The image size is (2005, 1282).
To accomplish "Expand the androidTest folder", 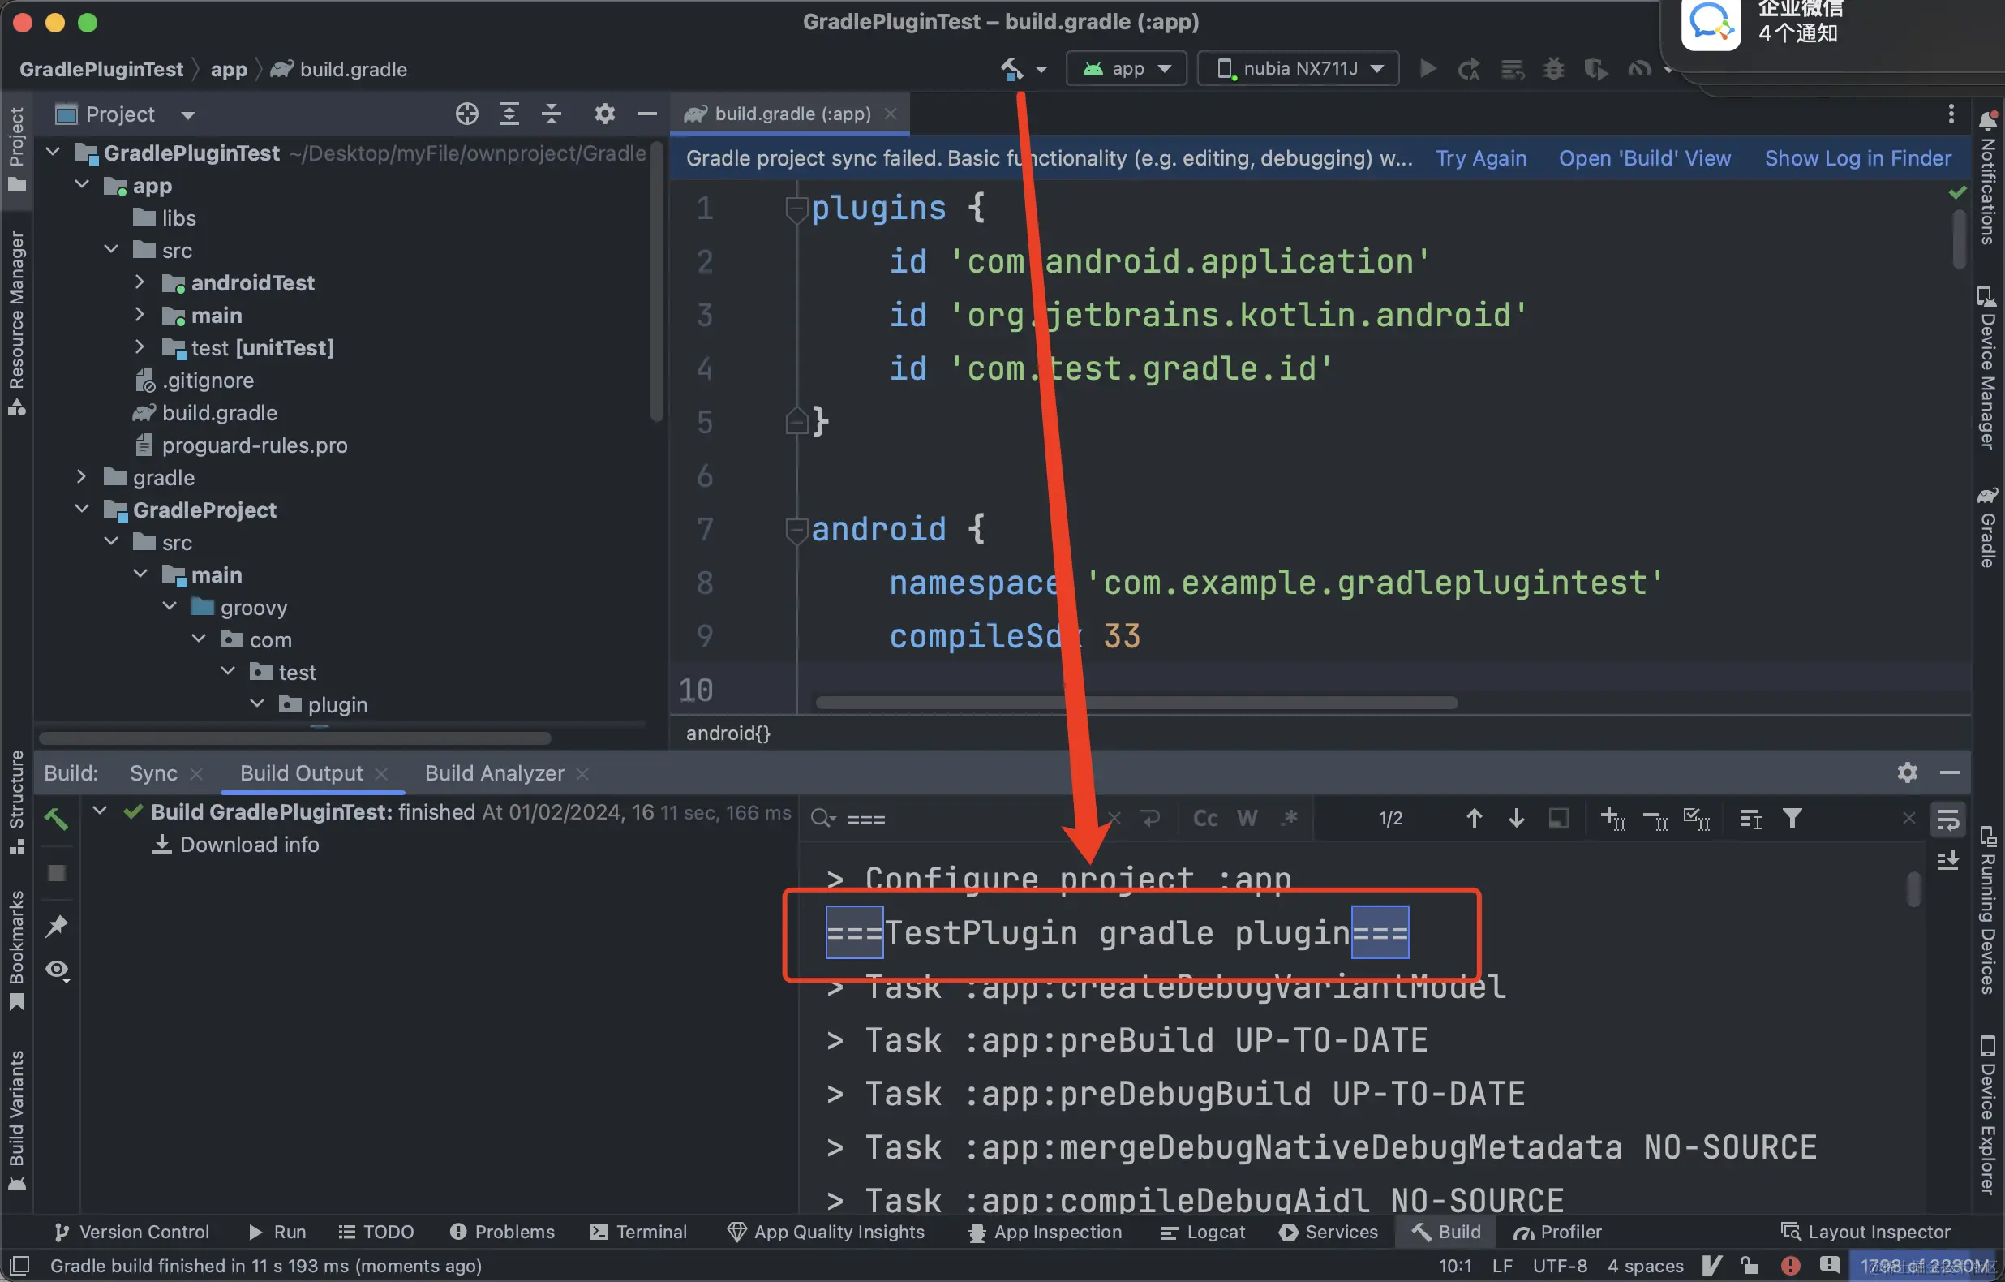I will click(140, 282).
